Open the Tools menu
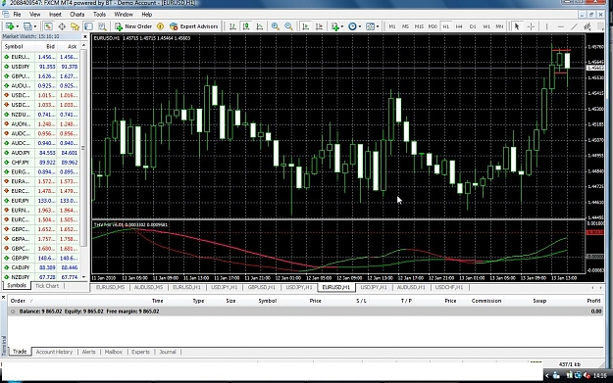 99,14
